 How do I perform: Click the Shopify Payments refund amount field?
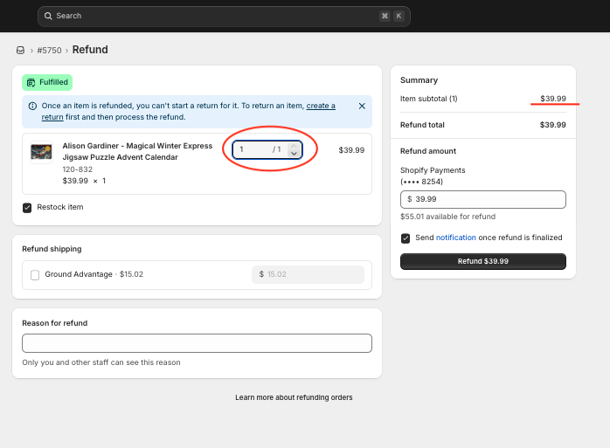tap(482, 199)
